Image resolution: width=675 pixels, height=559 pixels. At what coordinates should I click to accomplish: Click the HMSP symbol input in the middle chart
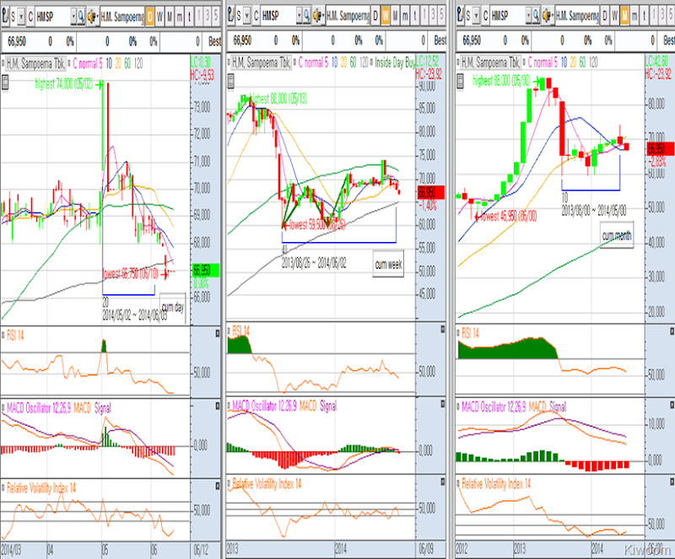tap(278, 16)
